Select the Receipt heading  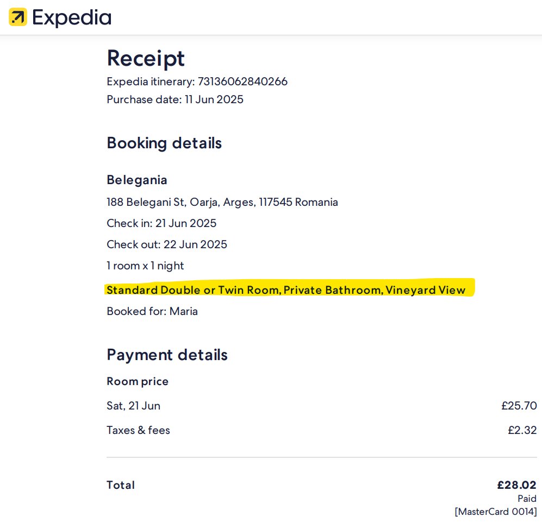[146, 58]
